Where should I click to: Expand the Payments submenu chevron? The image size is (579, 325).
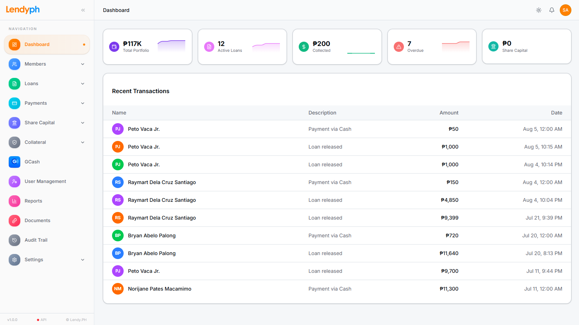click(83, 103)
